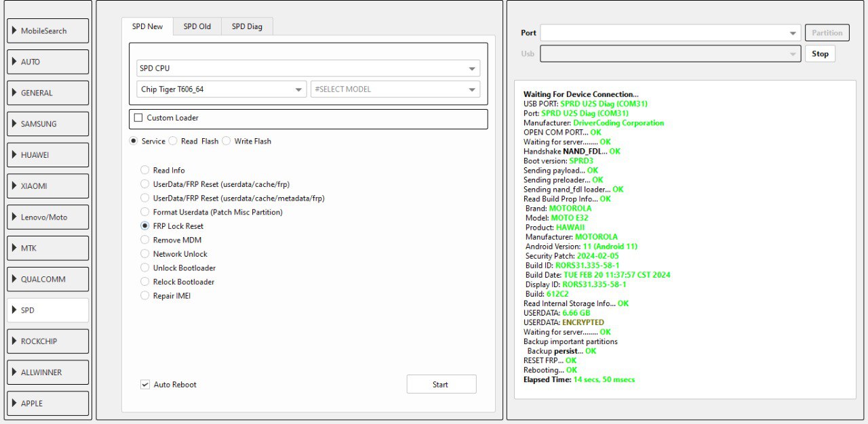Click the Start button
The height and width of the screenshot is (424, 868).
point(441,385)
